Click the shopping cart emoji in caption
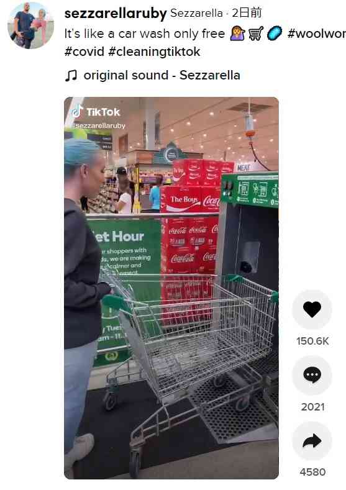 pos(256,33)
